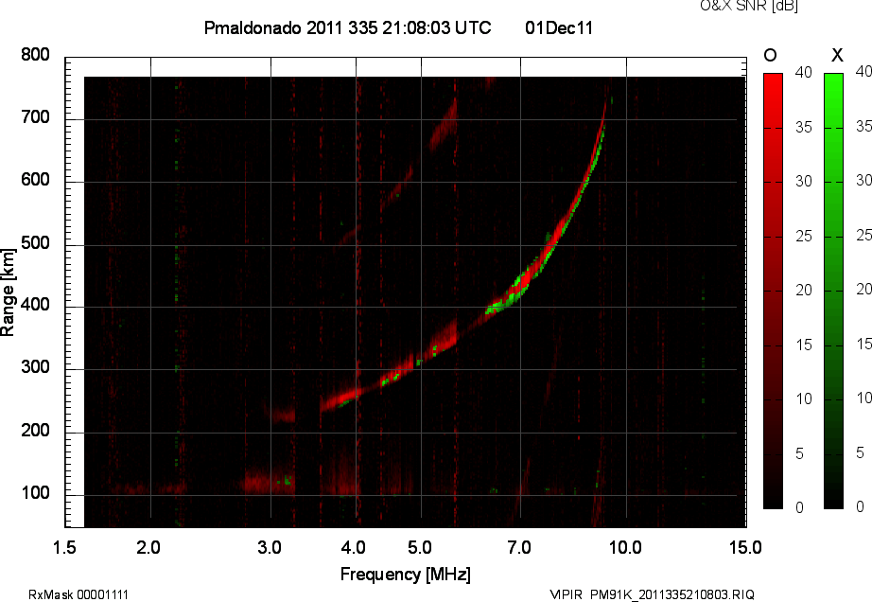Click the 2.0 frequency tick label

[x=148, y=548]
